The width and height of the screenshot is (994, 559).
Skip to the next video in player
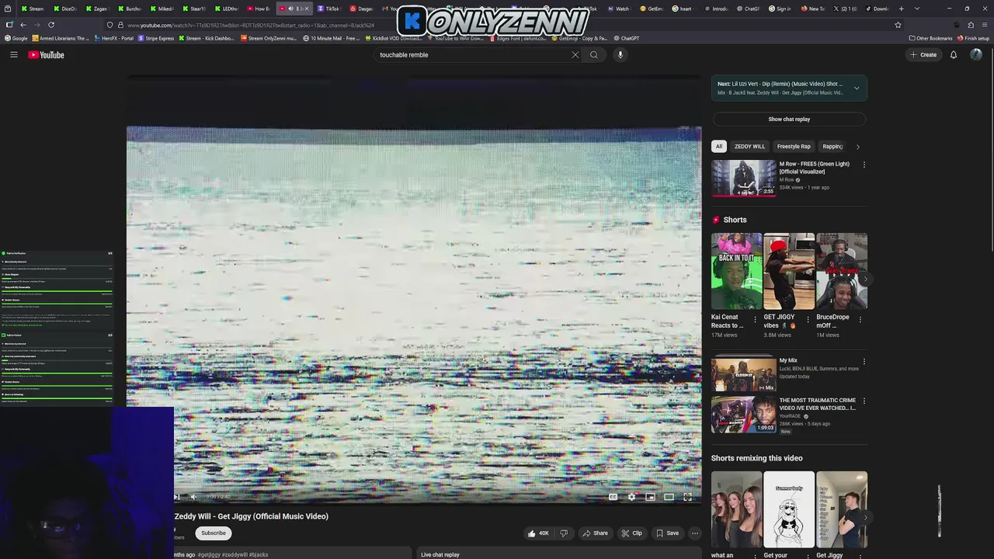coord(177,497)
